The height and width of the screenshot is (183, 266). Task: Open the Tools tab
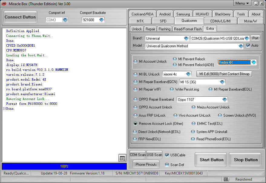coord(241,14)
